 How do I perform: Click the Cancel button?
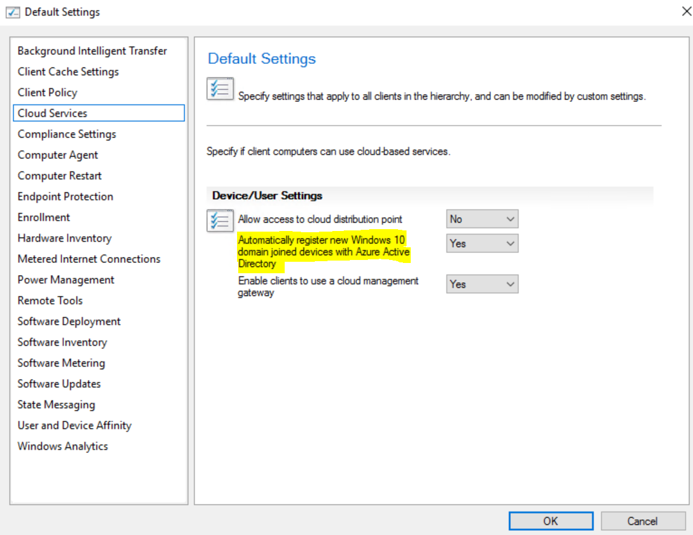pos(642,521)
